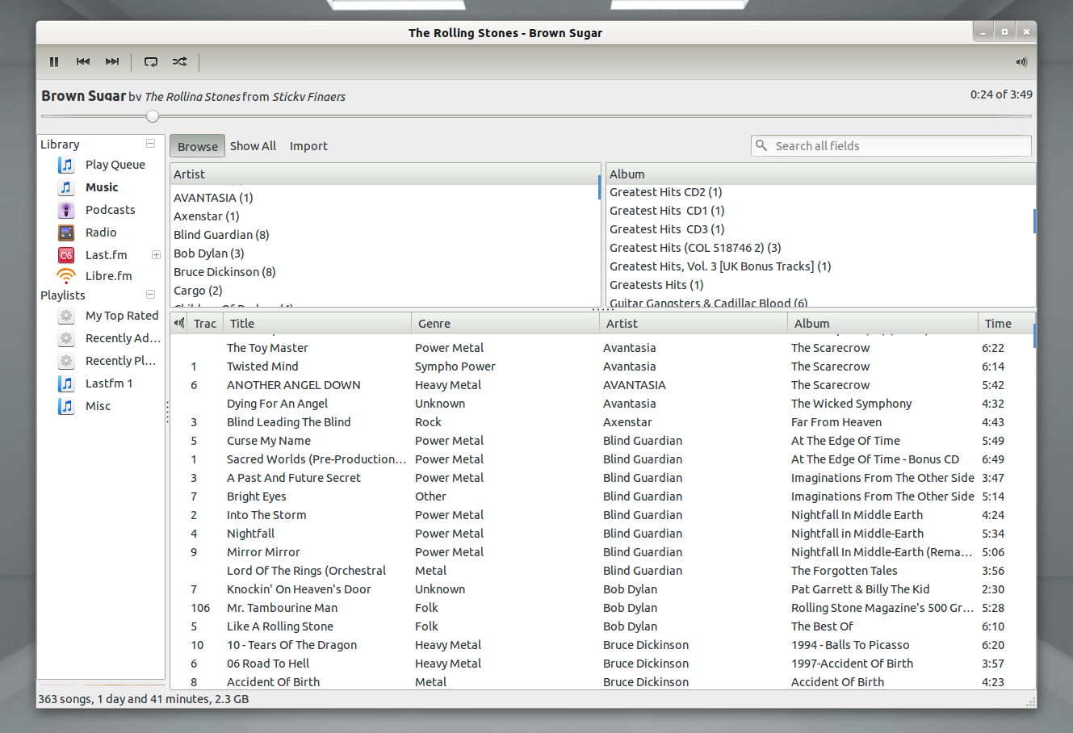Open Podcasts in the library sidebar
This screenshot has height=733, width=1073.
110,210
